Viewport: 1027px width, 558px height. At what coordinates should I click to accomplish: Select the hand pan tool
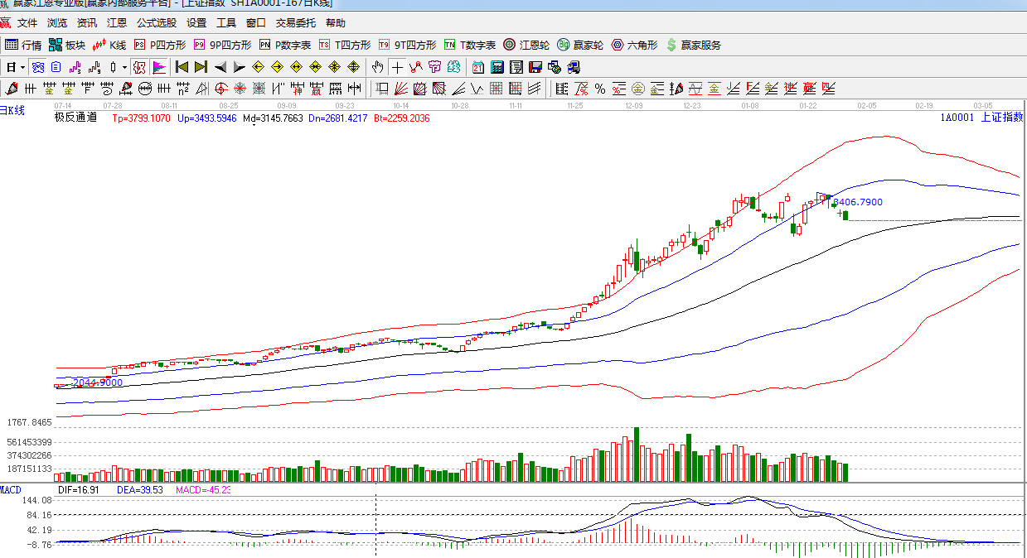point(378,67)
